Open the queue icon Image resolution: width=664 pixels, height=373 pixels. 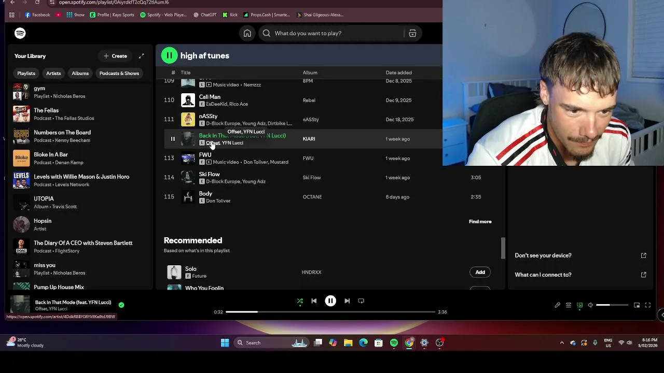pyautogui.click(x=569, y=305)
